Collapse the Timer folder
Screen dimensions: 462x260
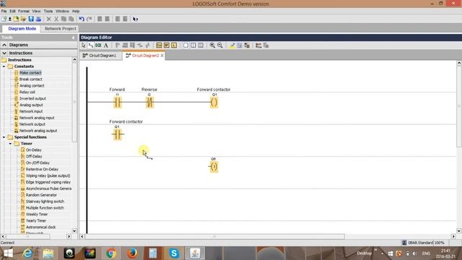[10, 144]
